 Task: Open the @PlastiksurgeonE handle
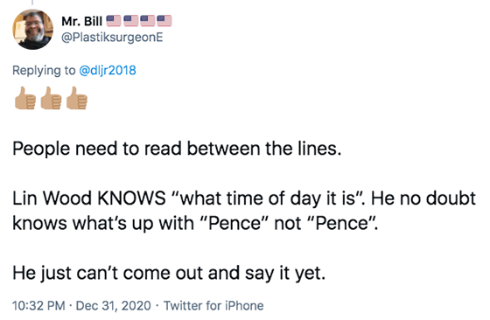point(112,38)
